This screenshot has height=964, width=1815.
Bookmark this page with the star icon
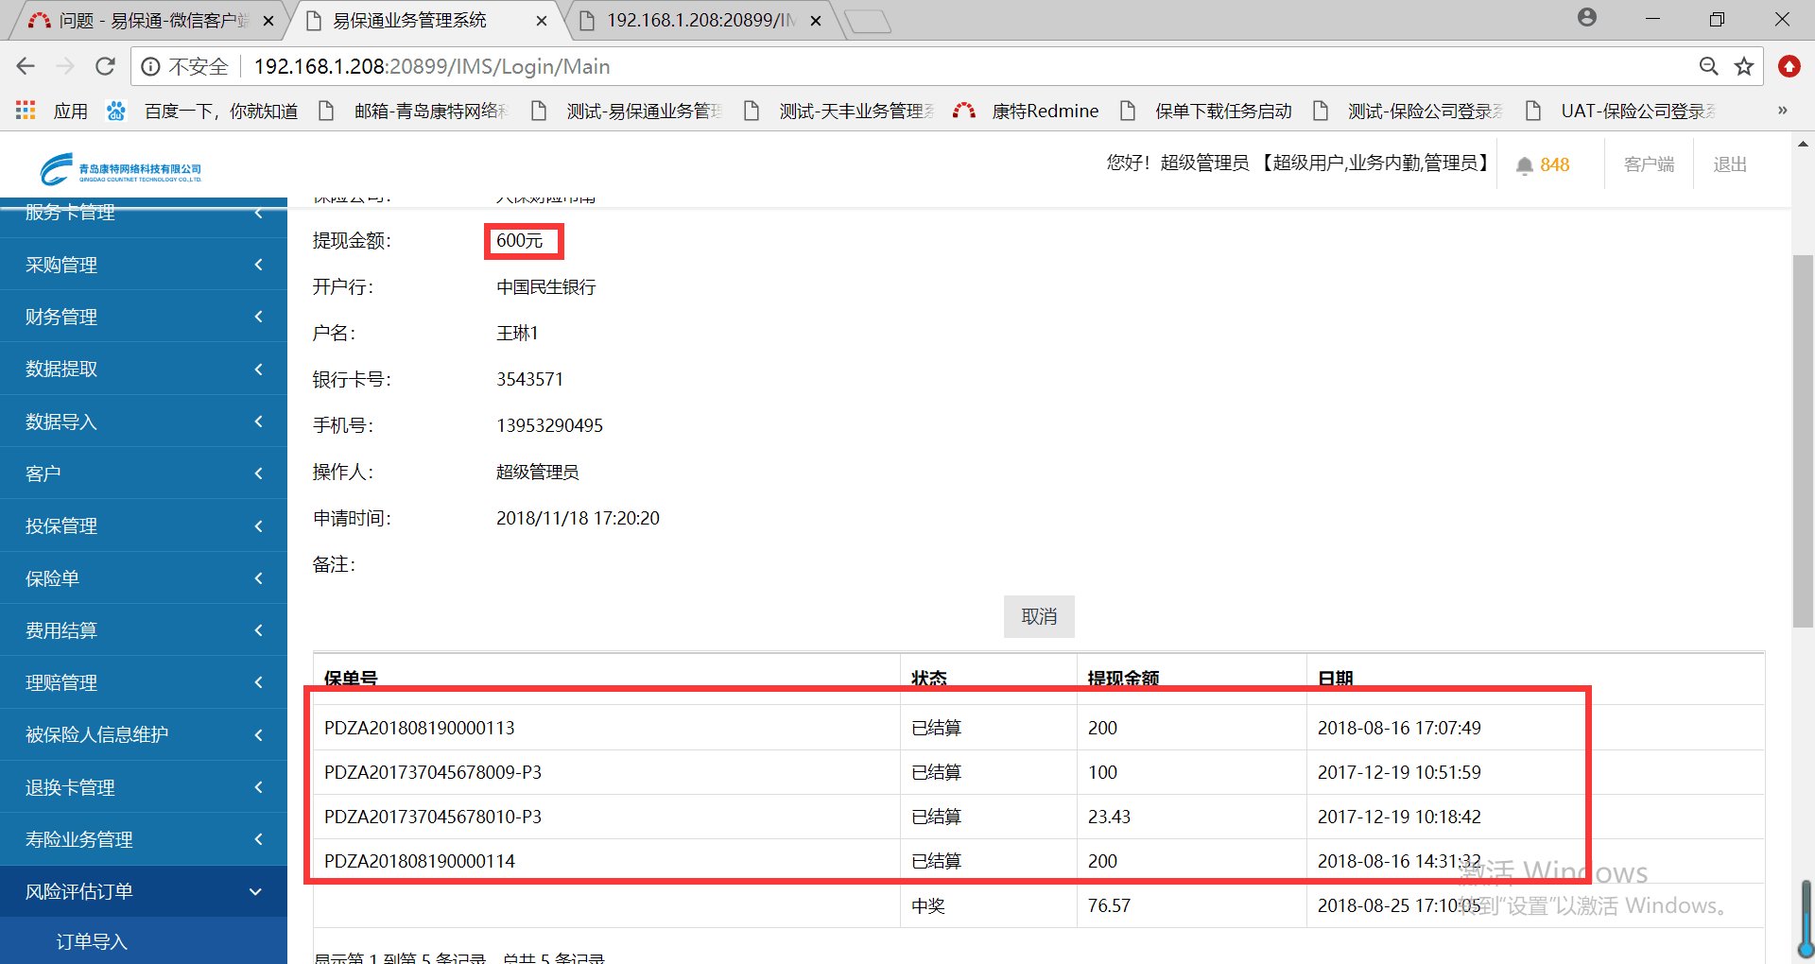click(1744, 66)
